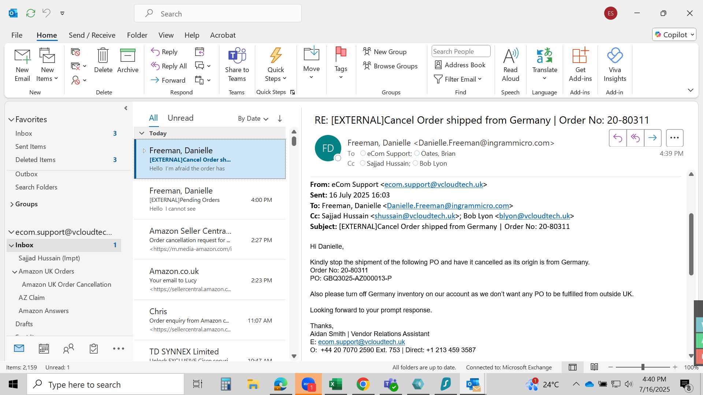Viewport: 703px width, 395px height.
Task: Collapse the Today group header
Action: point(142,133)
